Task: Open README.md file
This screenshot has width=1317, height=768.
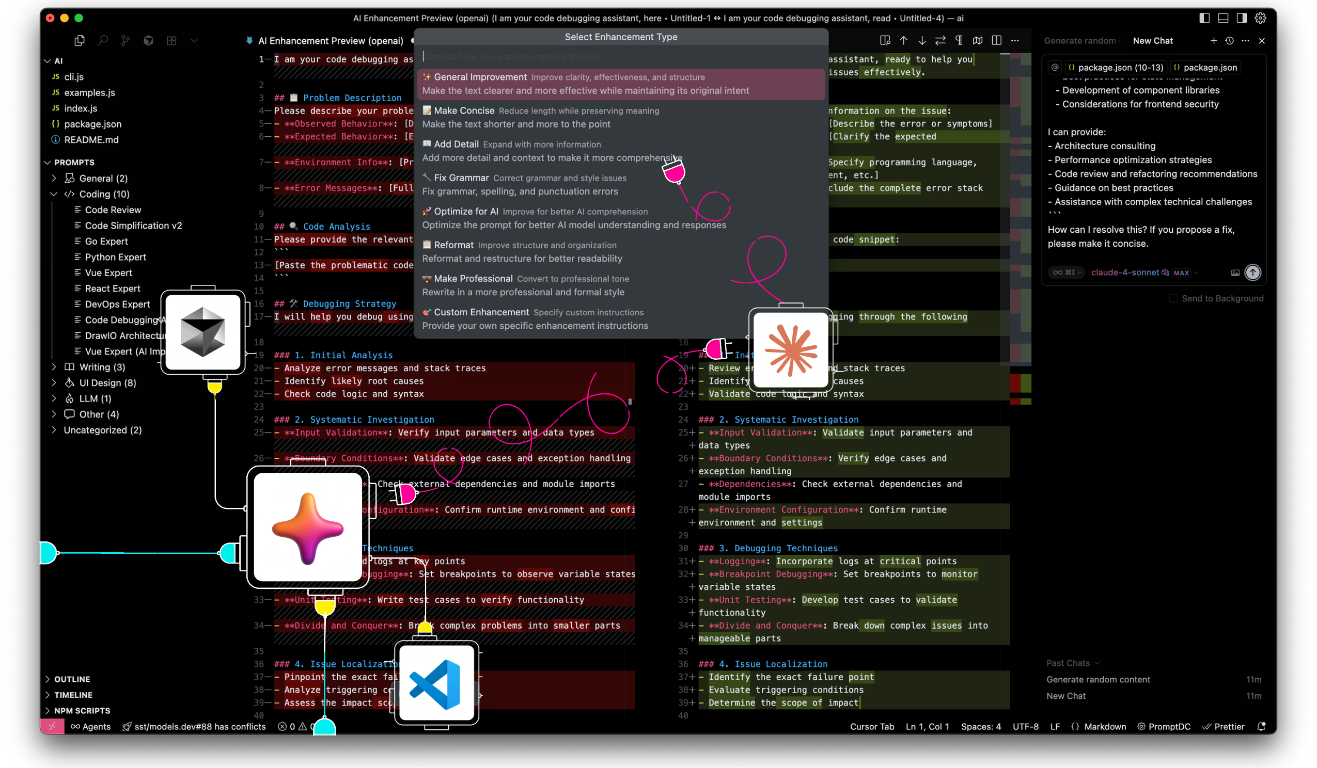Action: tap(91, 139)
